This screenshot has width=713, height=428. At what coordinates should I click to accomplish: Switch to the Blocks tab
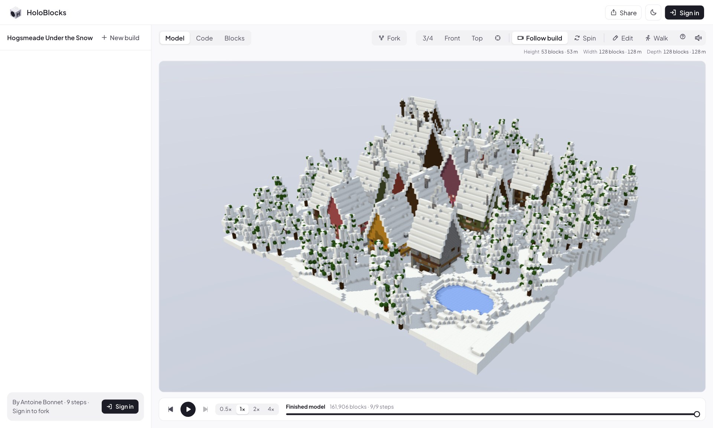tap(234, 38)
